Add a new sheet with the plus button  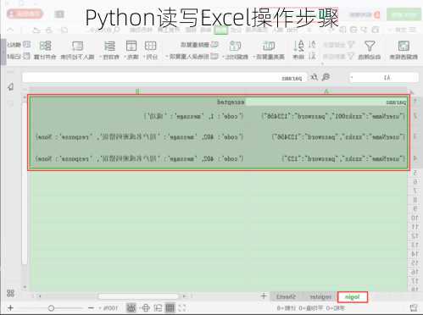(x=264, y=296)
